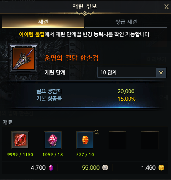The height and width of the screenshot is (180, 171).
Task: Click the yellow 아이템 툴팁 text
Action: pyautogui.click(x=32, y=34)
